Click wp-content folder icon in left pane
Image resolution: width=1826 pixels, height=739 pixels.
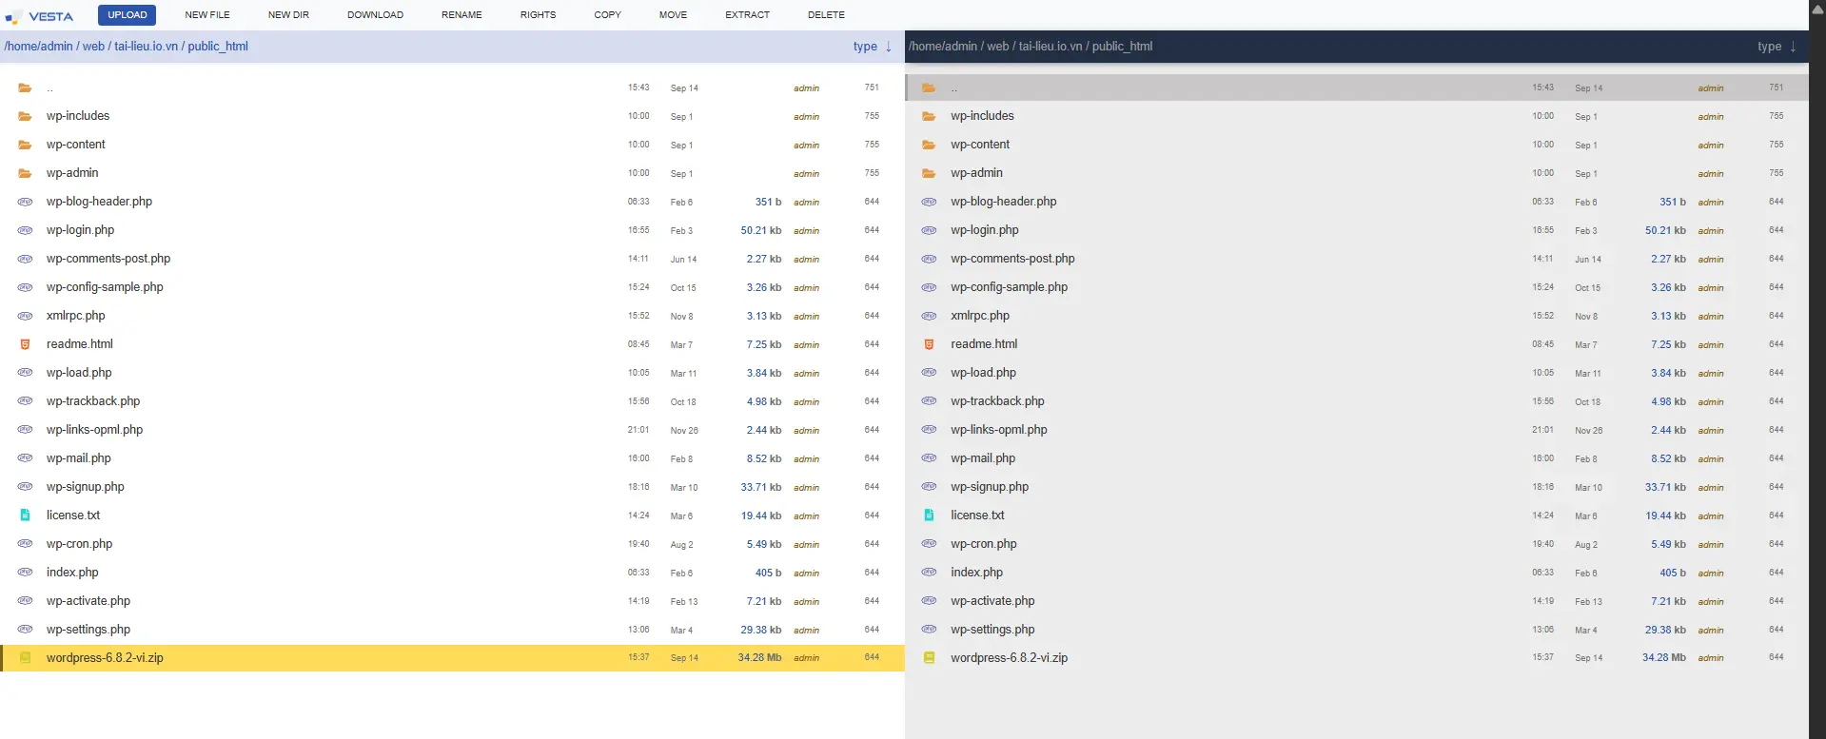(25, 145)
